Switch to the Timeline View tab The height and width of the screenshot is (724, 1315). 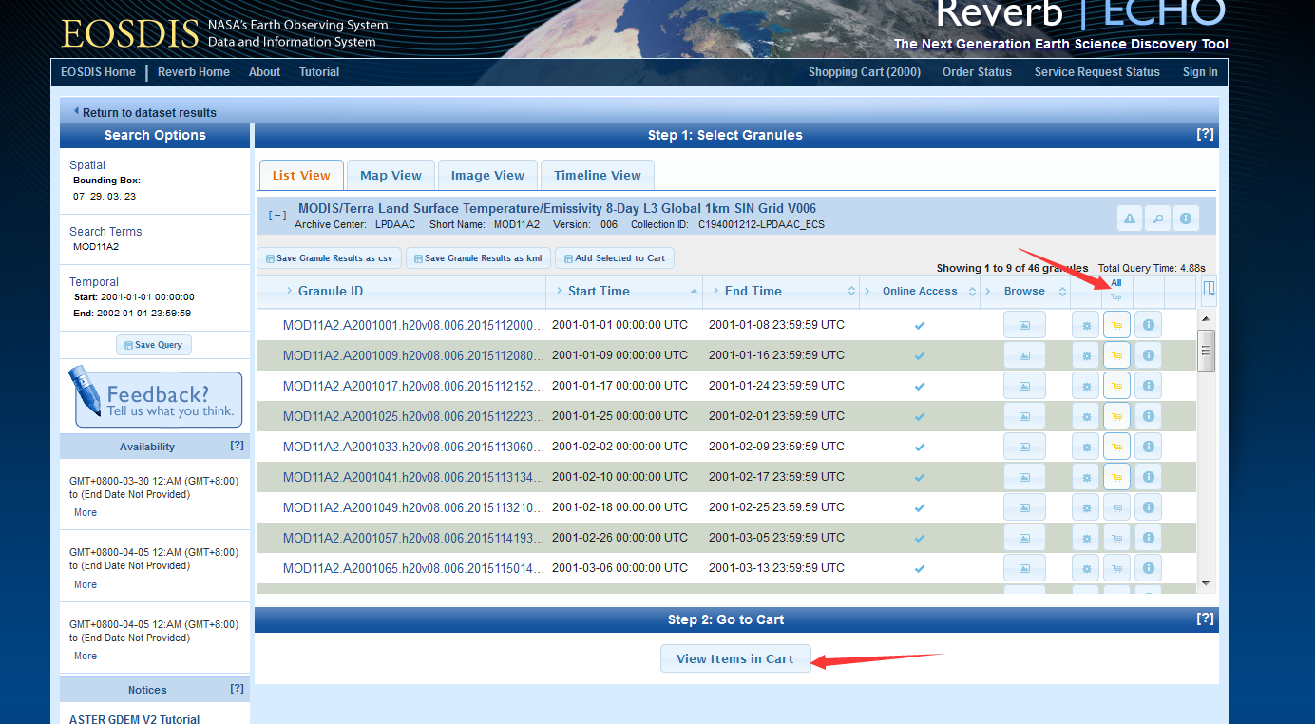598,175
